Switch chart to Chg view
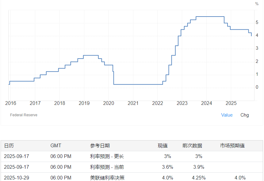This screenshot has width=264, height=181. (244, 115)
